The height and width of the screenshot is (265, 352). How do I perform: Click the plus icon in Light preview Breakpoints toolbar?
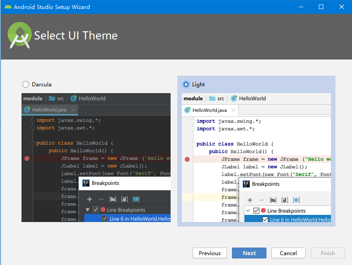(250, 200)
